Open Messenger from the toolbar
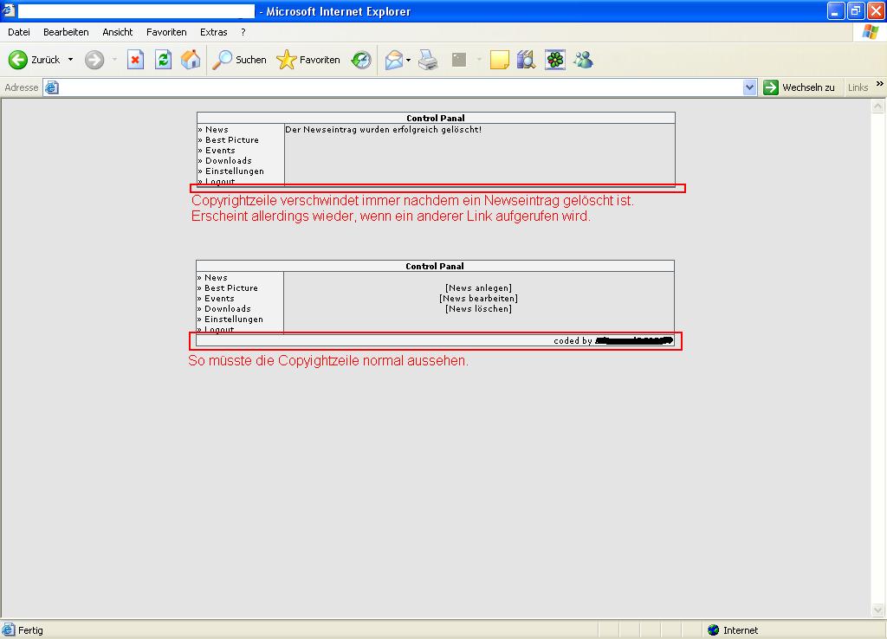This screenshot has height=639, width=887. [x=583, y=60]
